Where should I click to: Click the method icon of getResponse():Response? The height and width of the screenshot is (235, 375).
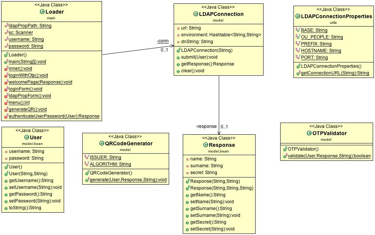[x=179, y=64]
